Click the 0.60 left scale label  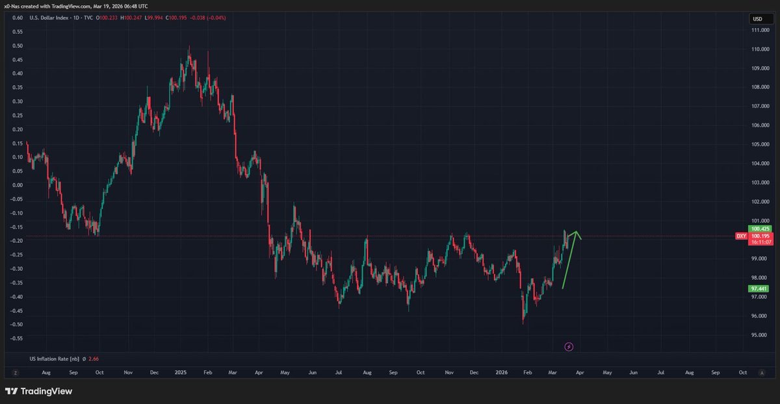point(18,18)
